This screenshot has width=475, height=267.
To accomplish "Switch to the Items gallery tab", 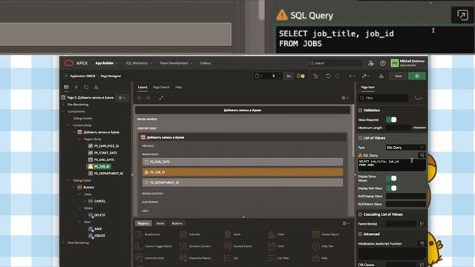I will 160,223.
